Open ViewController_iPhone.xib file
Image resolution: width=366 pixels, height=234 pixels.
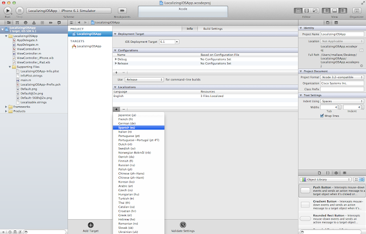[35, 58]
